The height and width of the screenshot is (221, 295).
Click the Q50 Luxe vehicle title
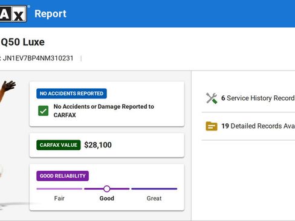point(22,42)
